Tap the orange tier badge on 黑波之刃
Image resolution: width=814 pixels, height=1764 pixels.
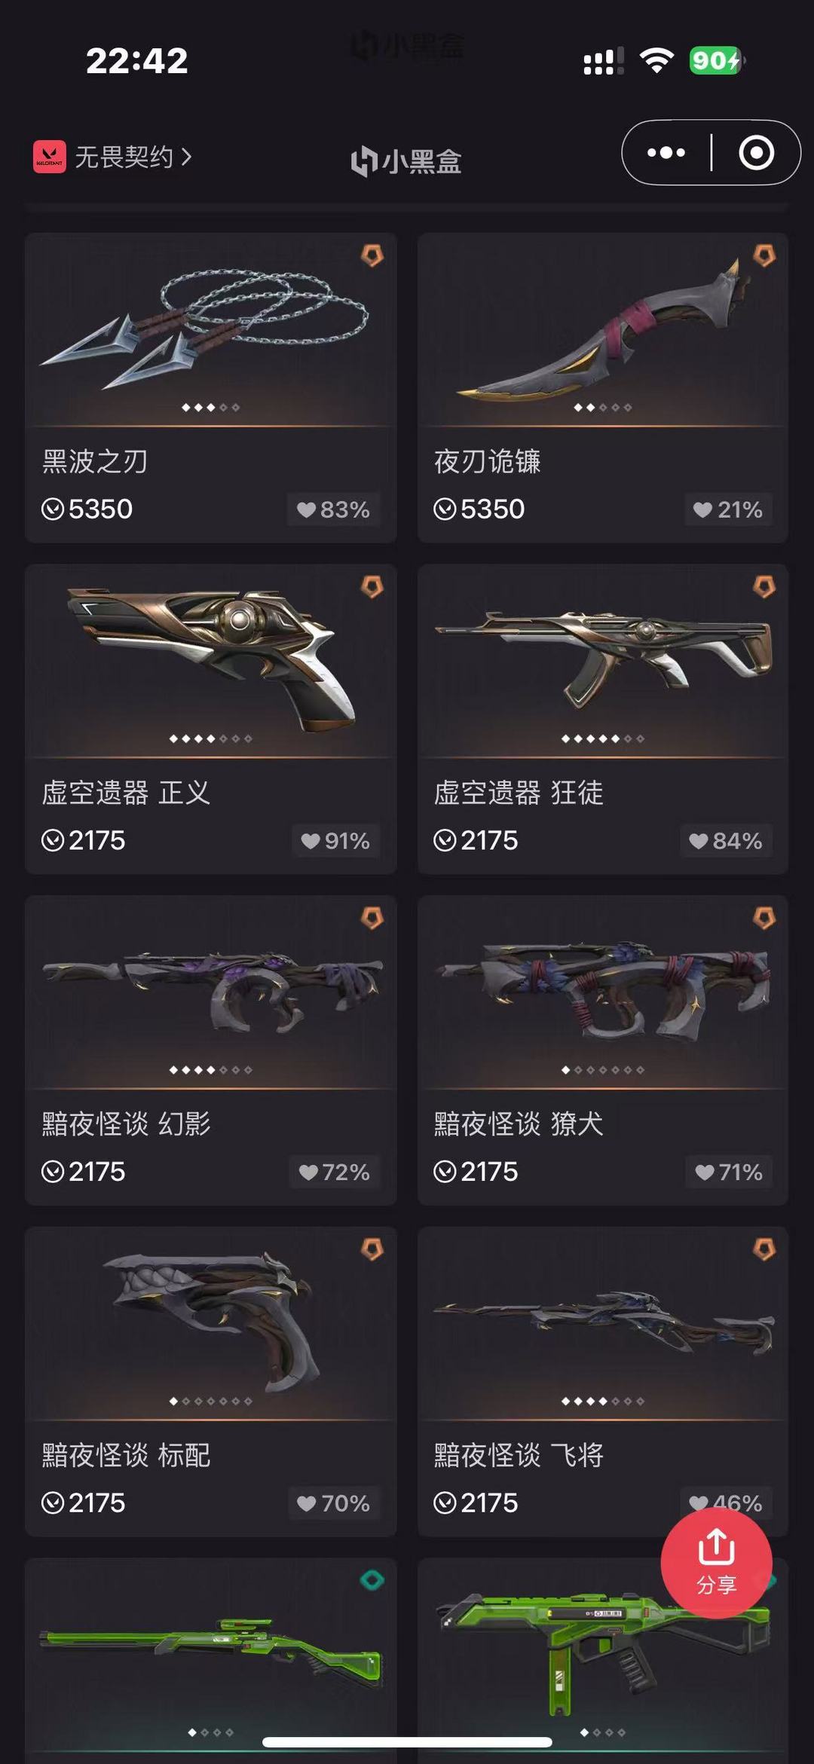click(x=372, y=255)
